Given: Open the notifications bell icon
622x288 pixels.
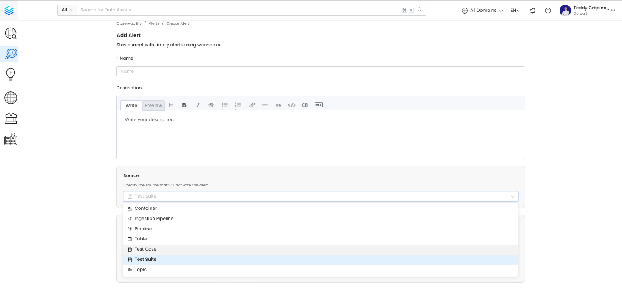Looking at the screenshot, I should pyautogui.click(x=532, y=11).
